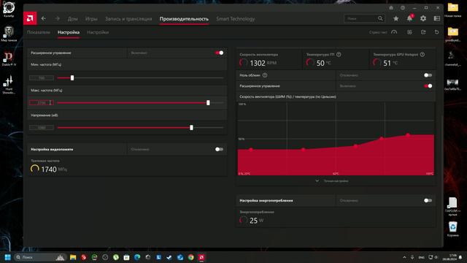Screen dimensions: 467x263
Task: Open Diablo IV desktop shortcut
Action: click(x=9, y=58)
